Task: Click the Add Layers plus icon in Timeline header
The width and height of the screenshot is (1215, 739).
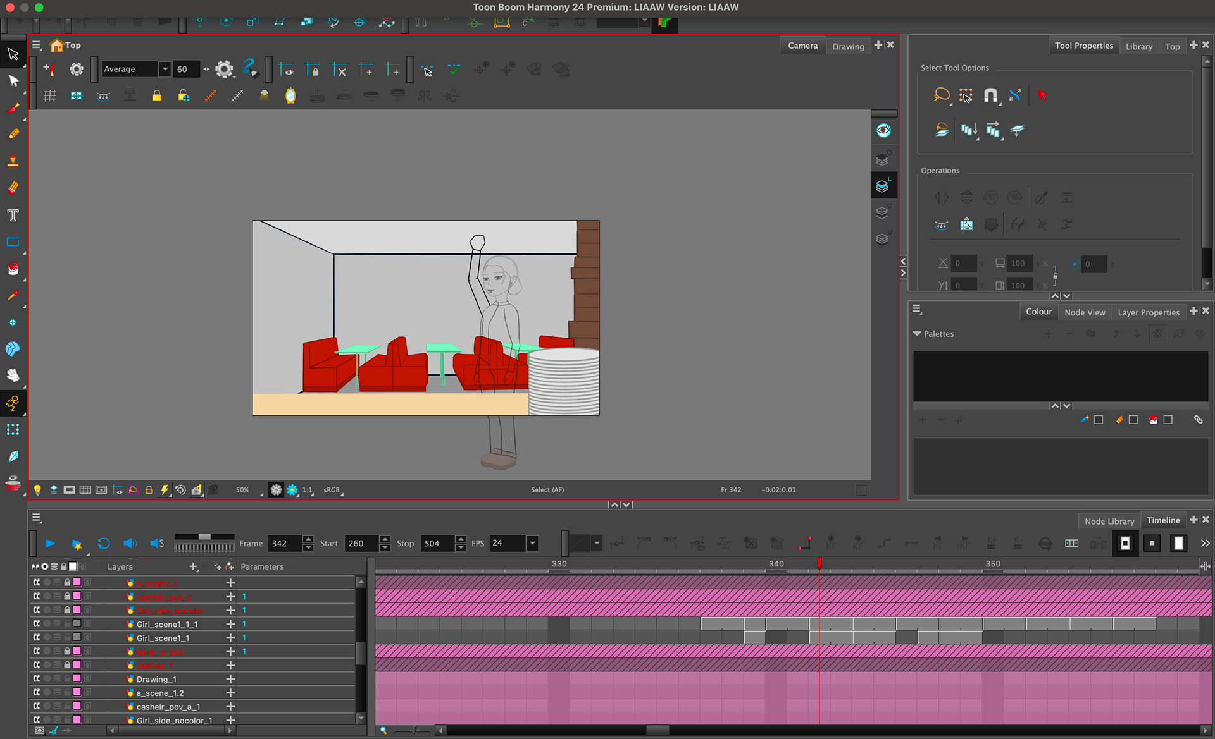Action: (194, 566)
